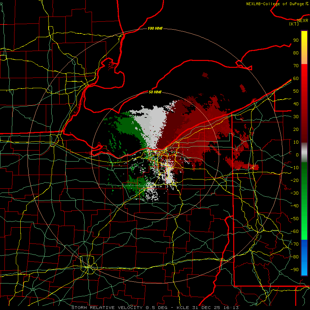Click the -90 value on the velocity scale
310x310 pixels.
click(294, 270)
